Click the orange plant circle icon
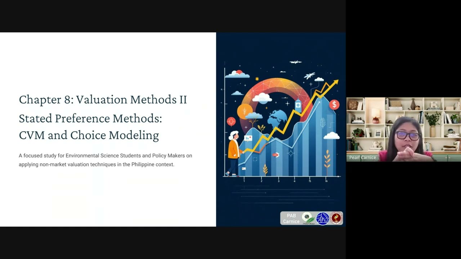This screenshot has width=461, height=259. click(x=245, y=111)
